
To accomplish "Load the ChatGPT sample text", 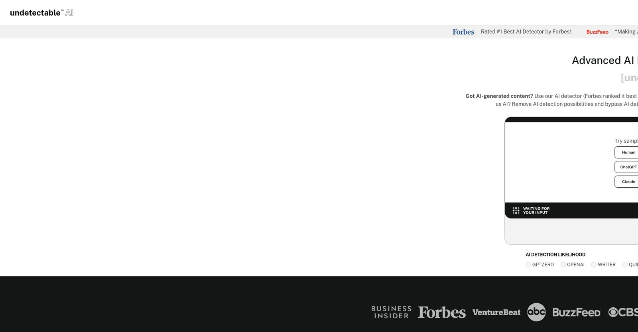I will click(x=628, y=167).
